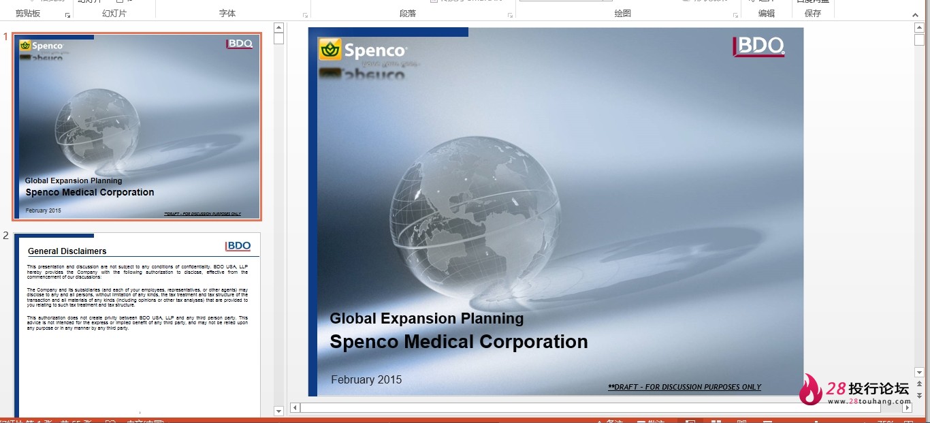Click the thumbnail pane scrollbar thumb

(278, 38)
